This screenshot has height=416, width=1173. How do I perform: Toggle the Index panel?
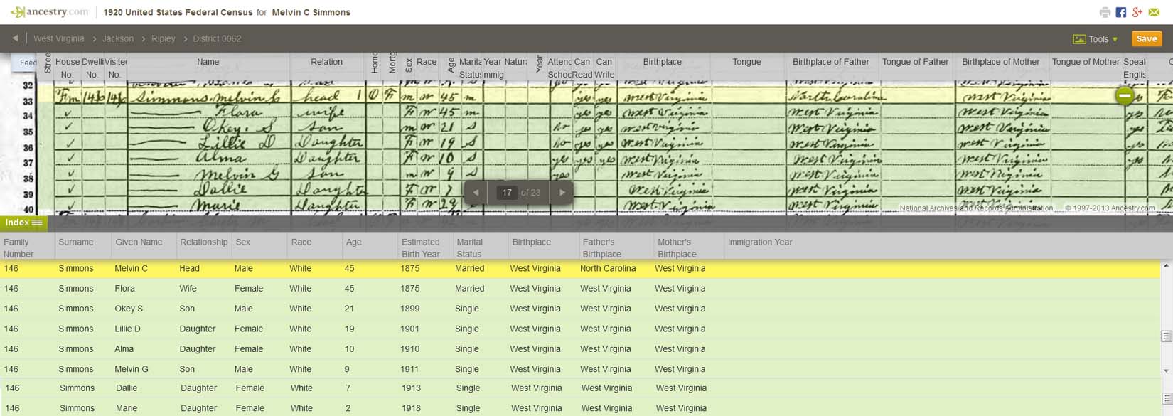pos(23,223)
